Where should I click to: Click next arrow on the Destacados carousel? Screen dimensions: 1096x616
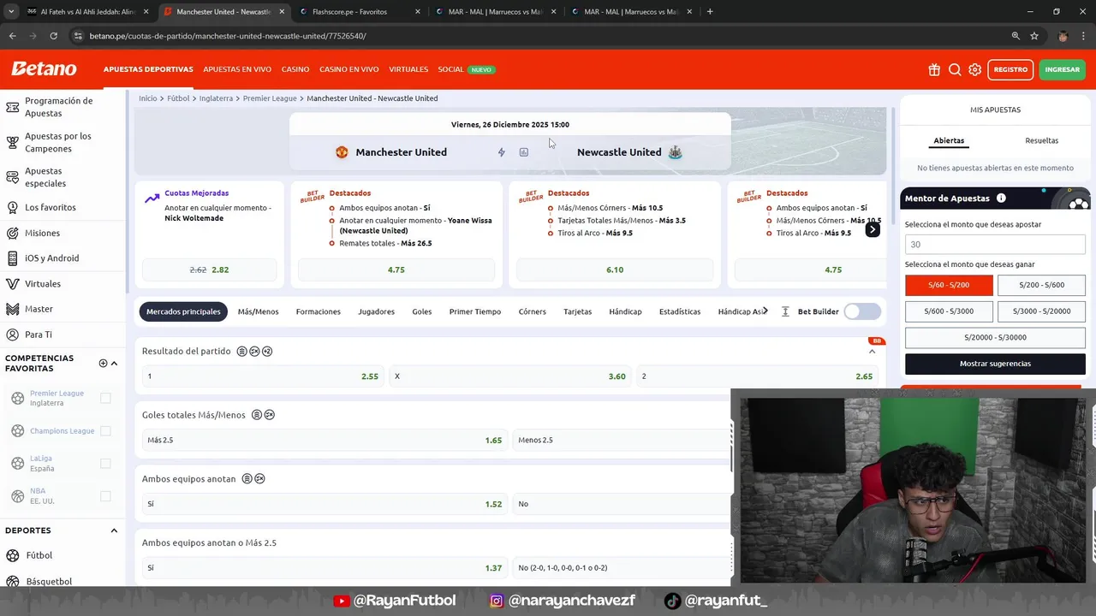click(872, 229)
